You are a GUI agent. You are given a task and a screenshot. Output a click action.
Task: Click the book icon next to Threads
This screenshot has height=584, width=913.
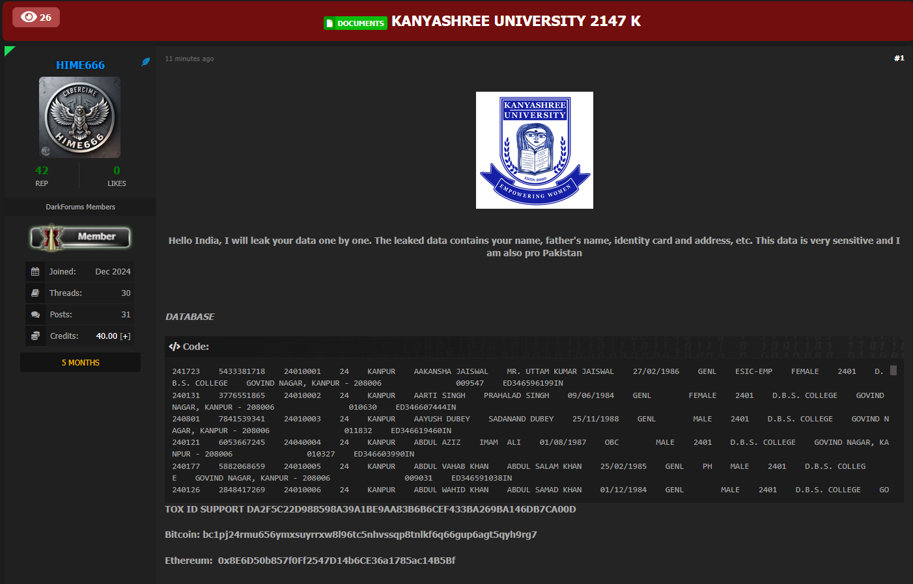point(35,293)
